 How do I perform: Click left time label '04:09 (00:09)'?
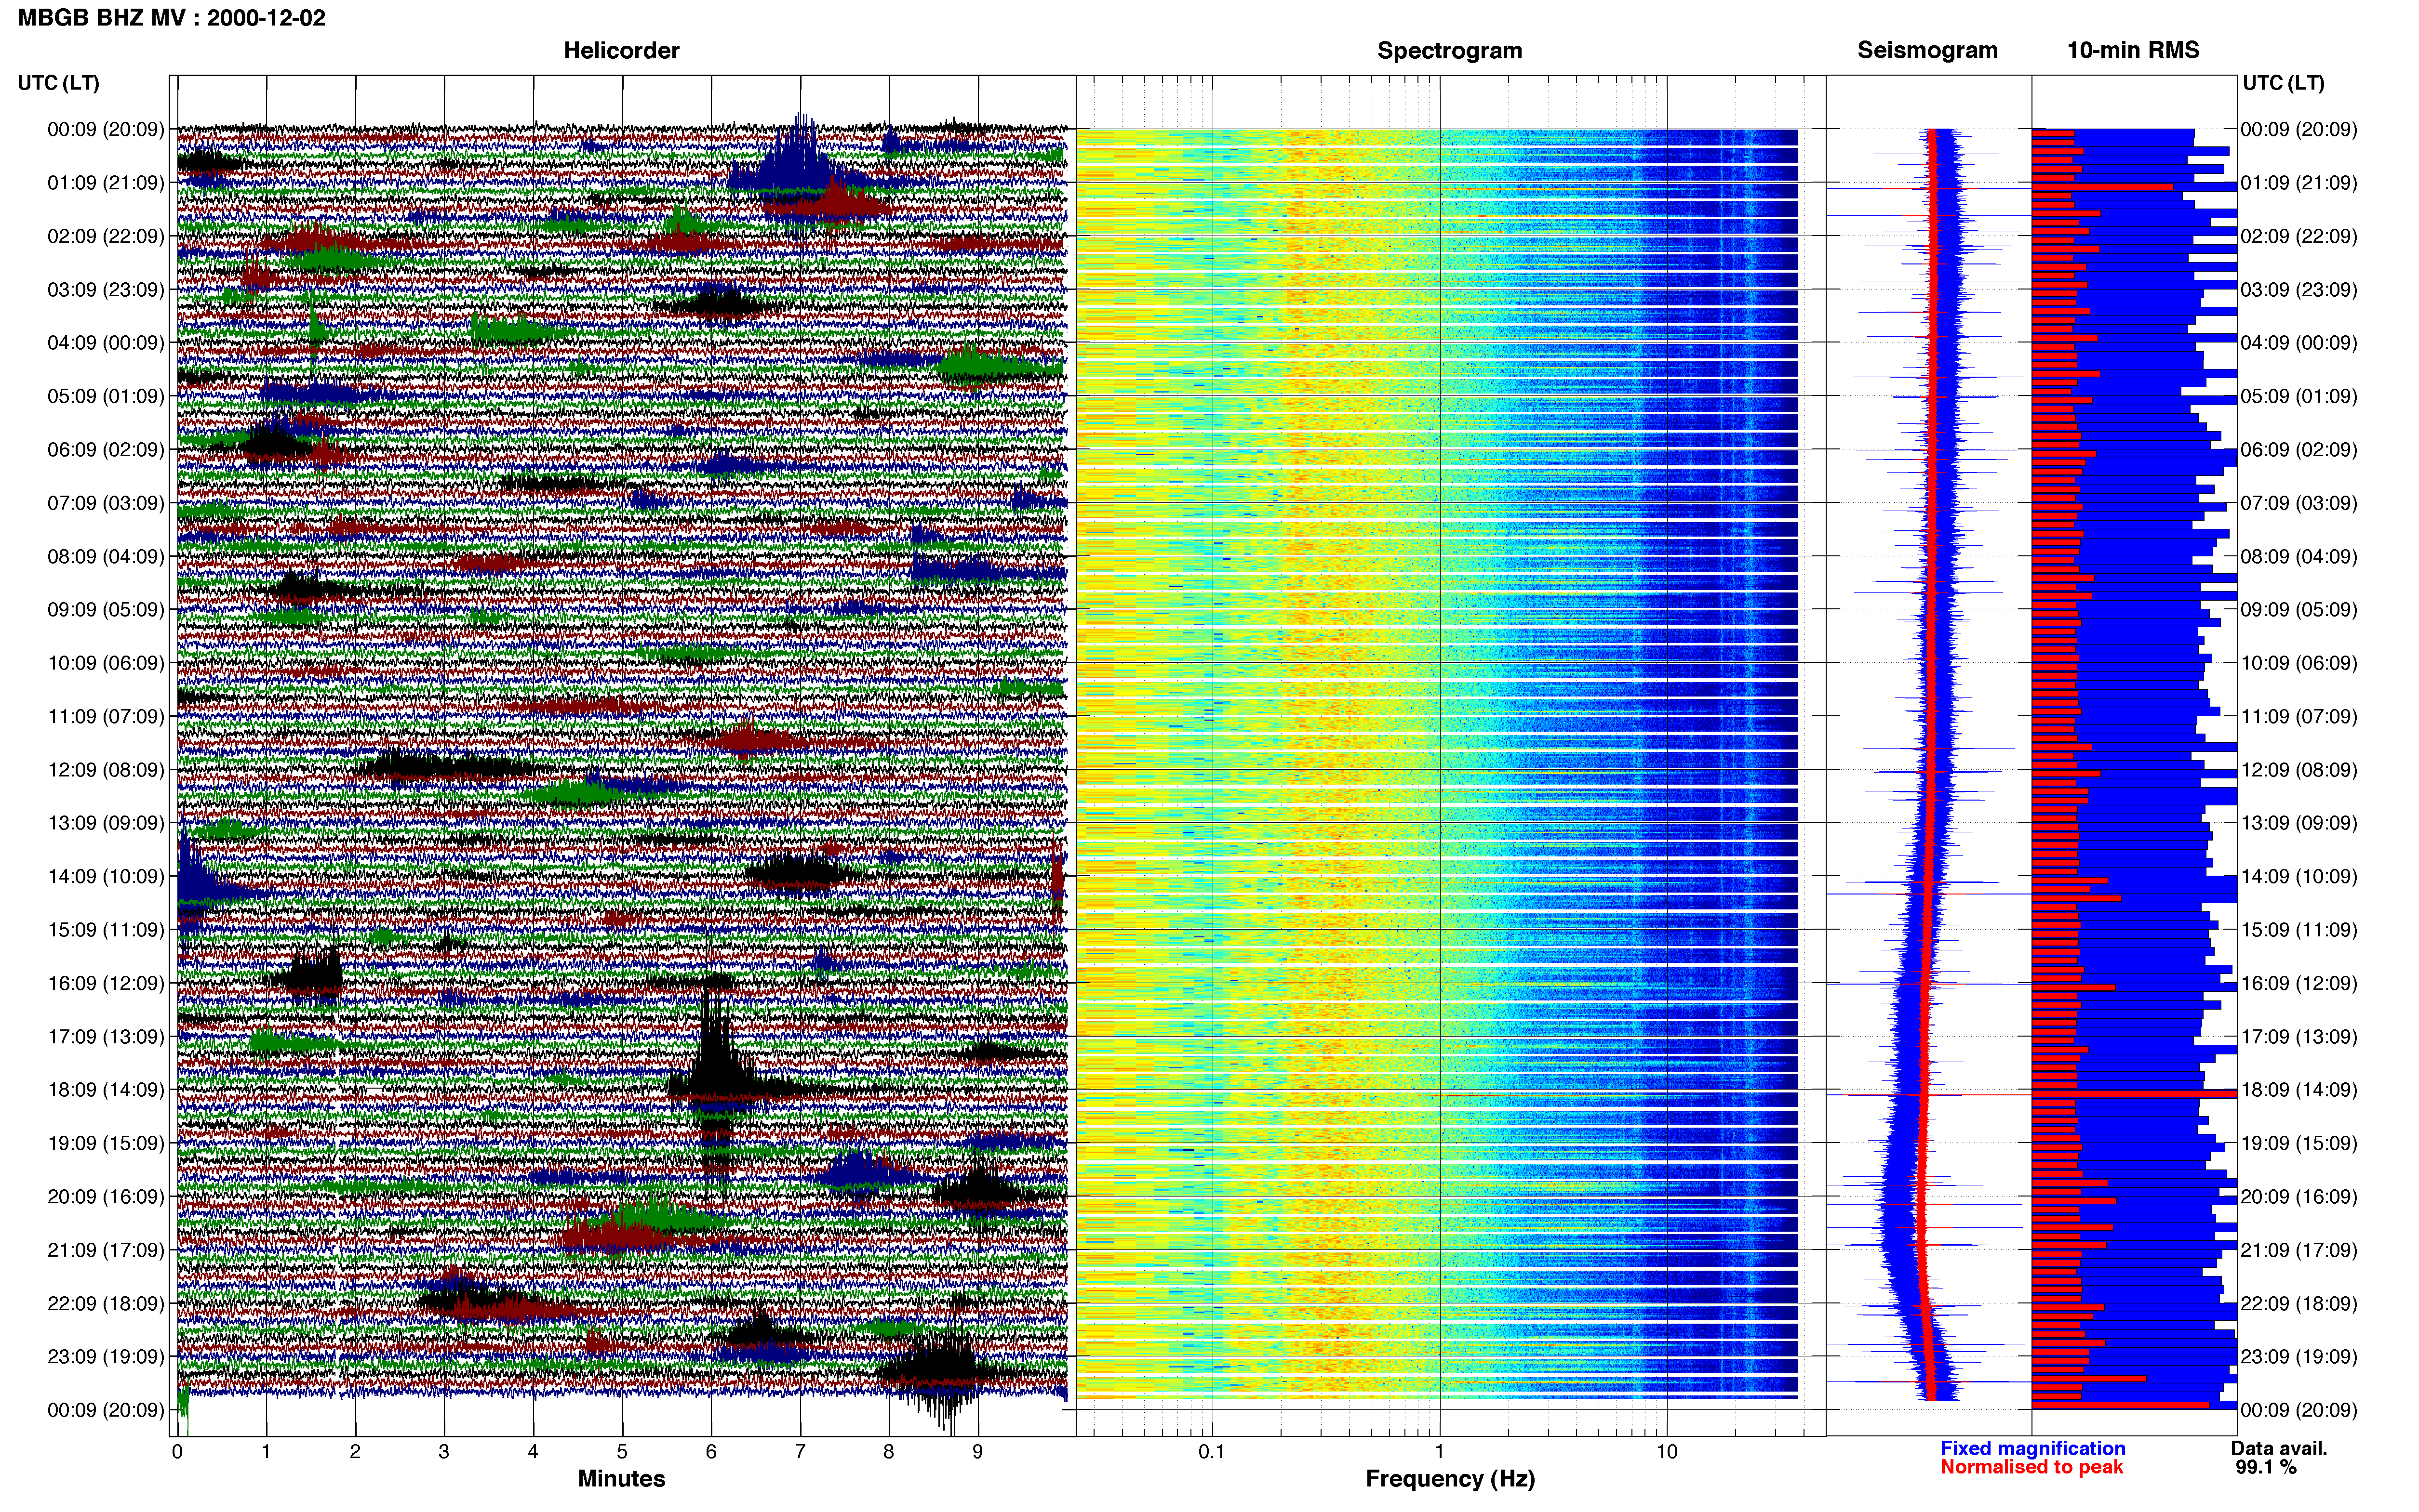(106, 343)
